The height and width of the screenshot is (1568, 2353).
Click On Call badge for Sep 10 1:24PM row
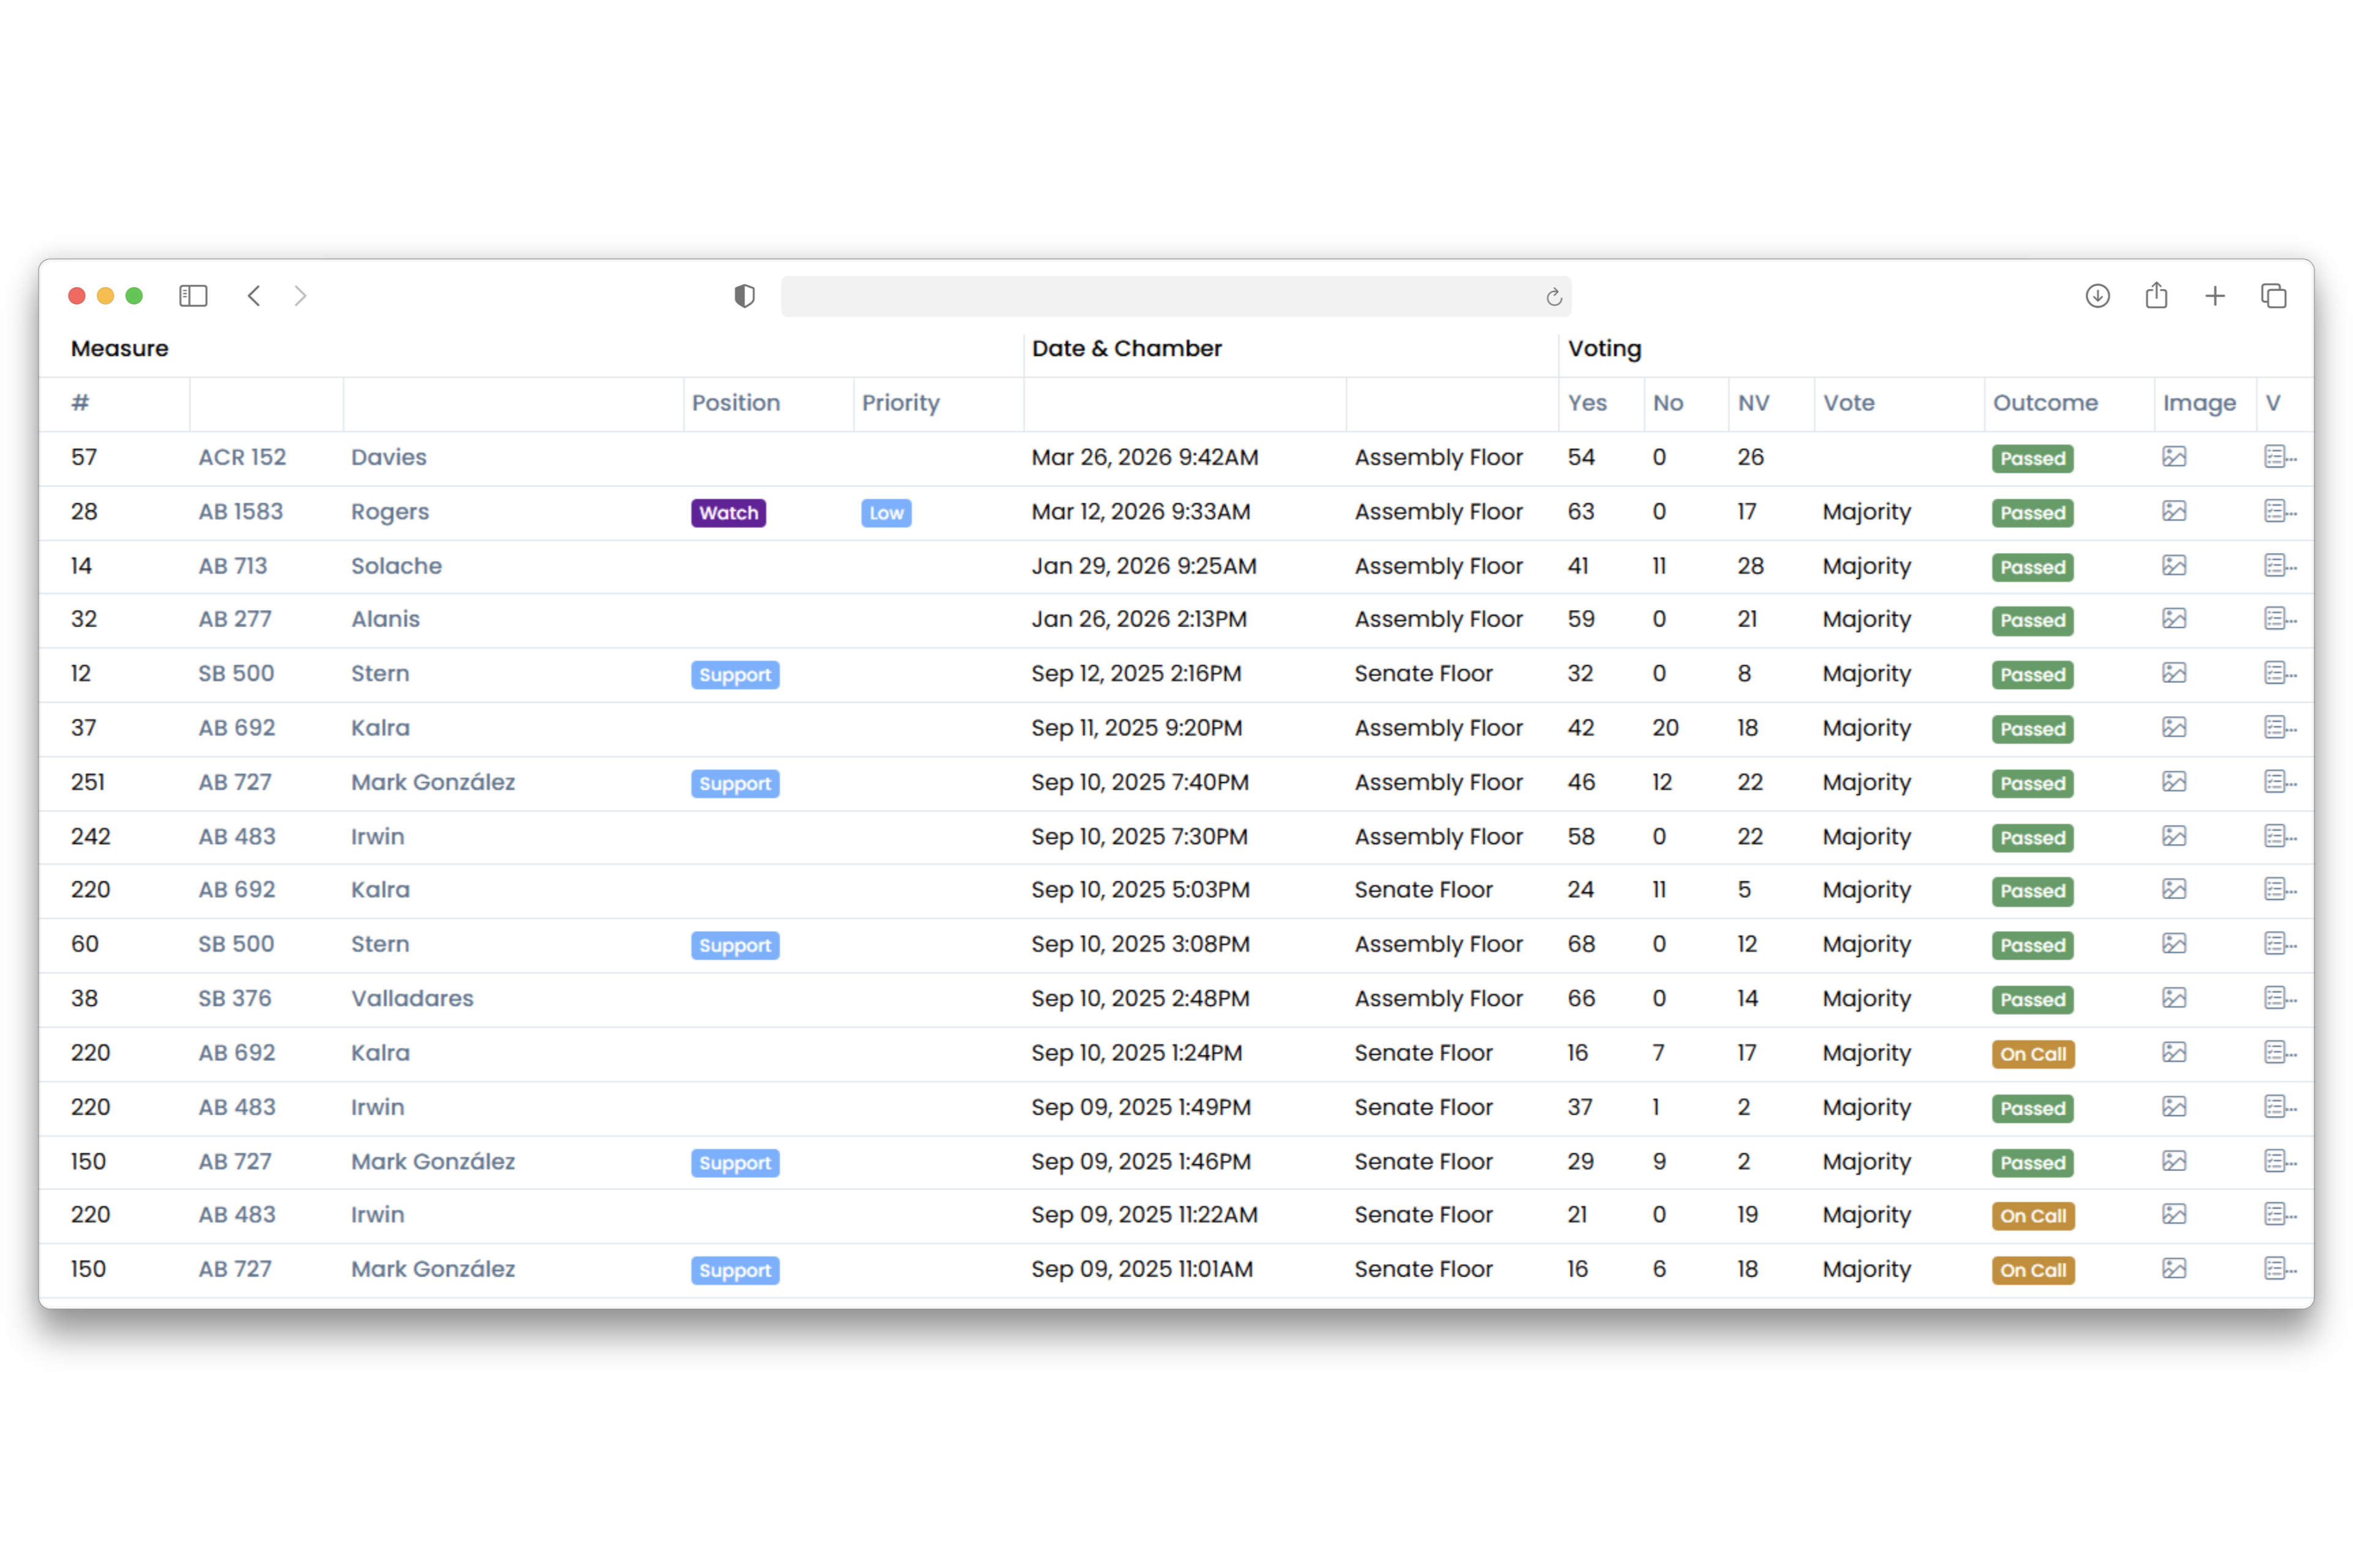tap(2032, 1054)
